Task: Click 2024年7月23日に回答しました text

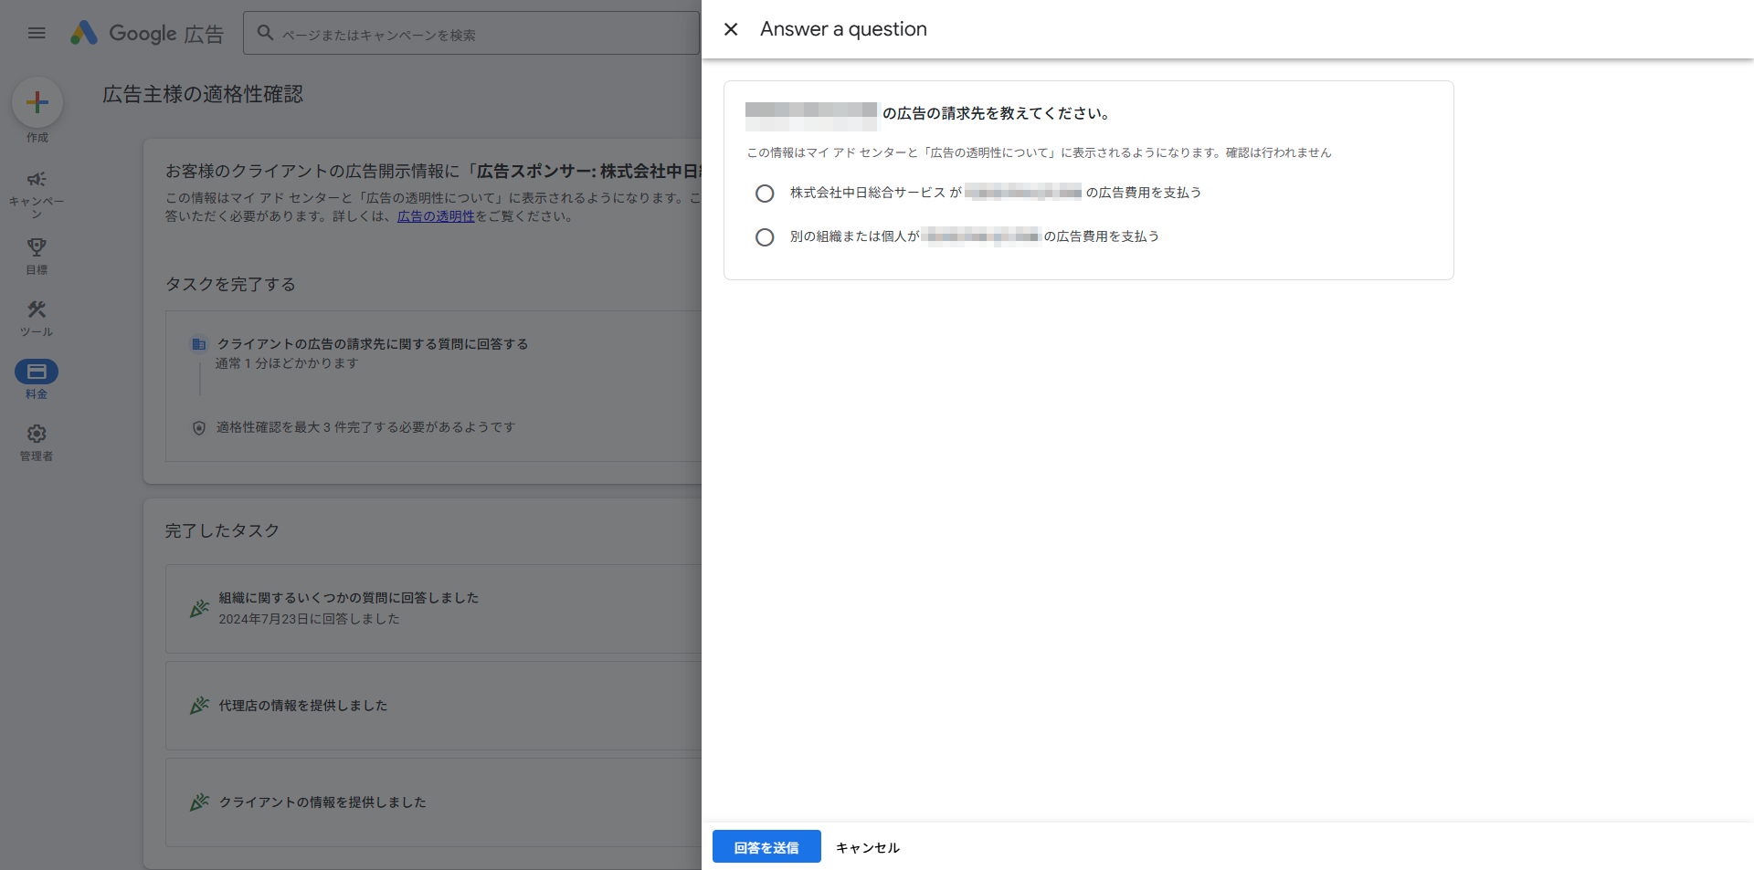Action: point(309,619)
